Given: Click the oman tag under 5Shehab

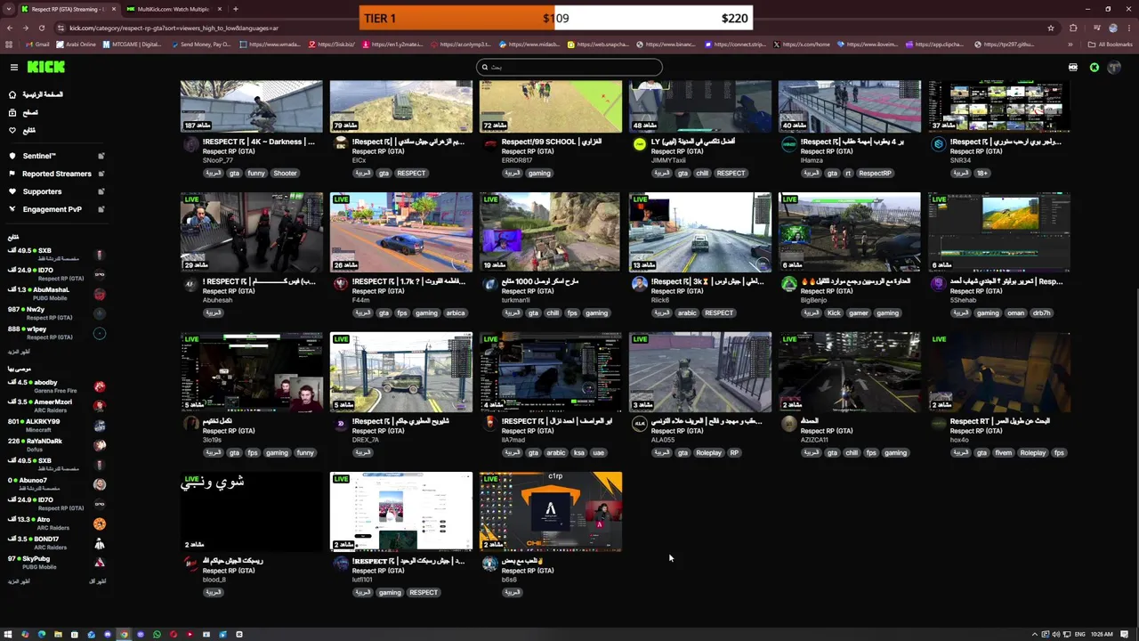Looking at the screenshot, I should coord(1015,313).
